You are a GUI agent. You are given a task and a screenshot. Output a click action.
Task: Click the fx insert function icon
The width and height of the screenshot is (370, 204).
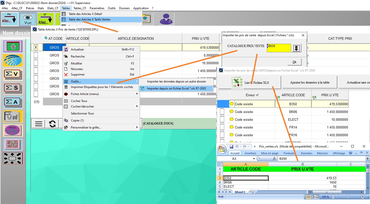(274, 158)
